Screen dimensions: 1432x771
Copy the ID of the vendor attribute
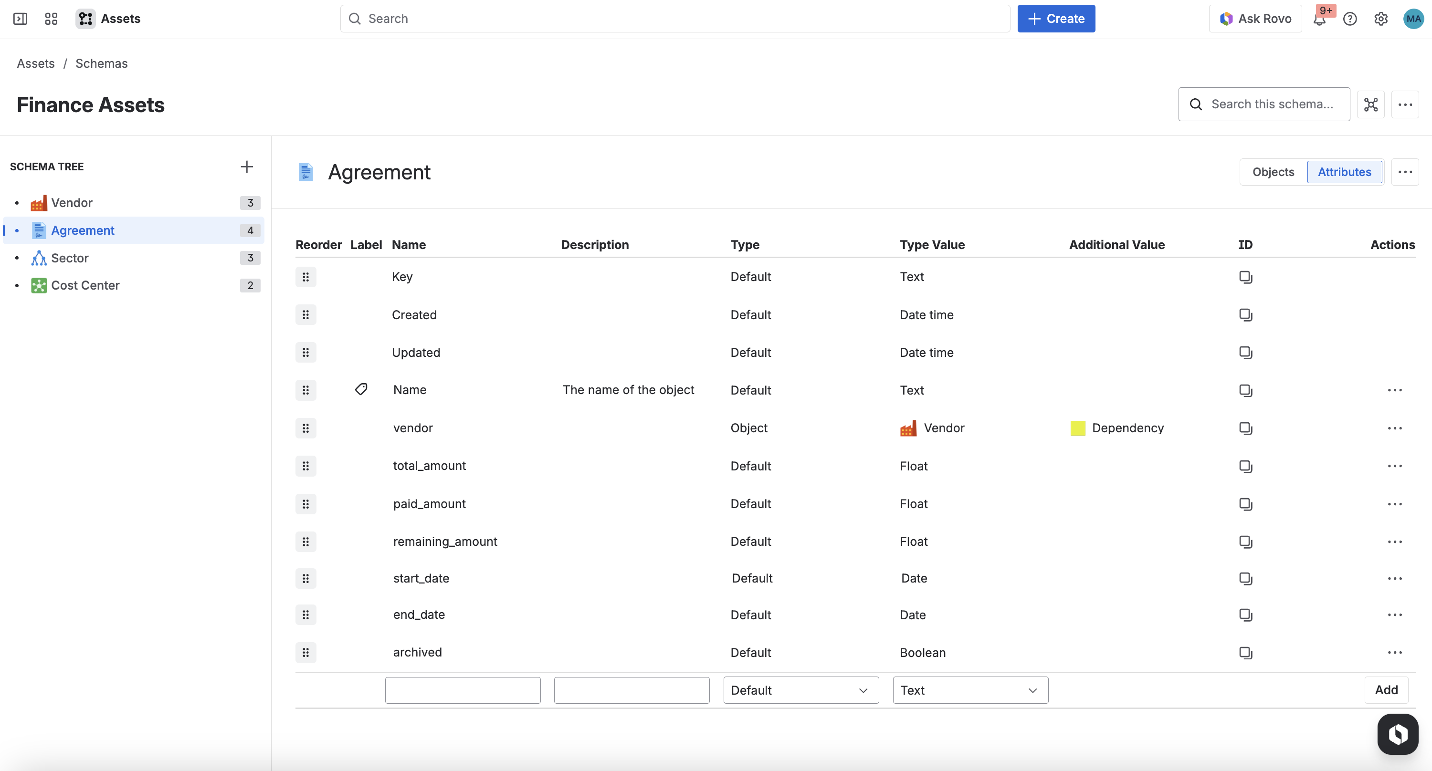1245,428
